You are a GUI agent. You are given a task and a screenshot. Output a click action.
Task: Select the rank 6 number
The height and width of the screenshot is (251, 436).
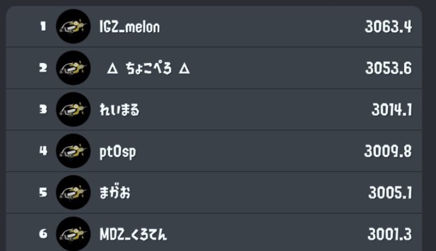point(43,234)
